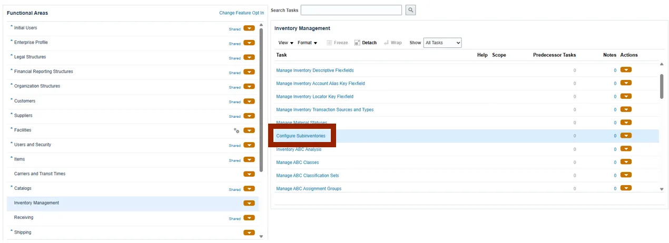The width and height of the screenshot is (669, 243).
Task: Open actions button for Catalogs
Action: [249, 189]
